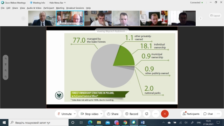Click Cisco Webex Meetings app logo

(x=2, y=2)
